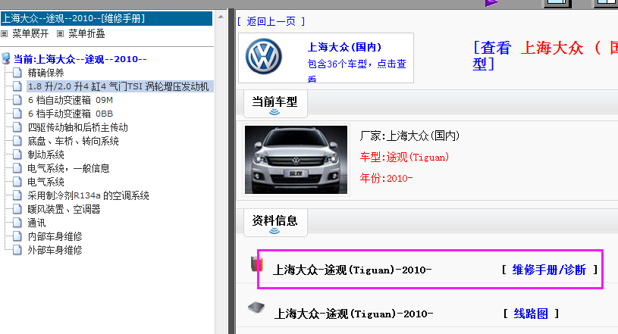Click the page icon next to 精确保养
618x334 pixels.
17,73
